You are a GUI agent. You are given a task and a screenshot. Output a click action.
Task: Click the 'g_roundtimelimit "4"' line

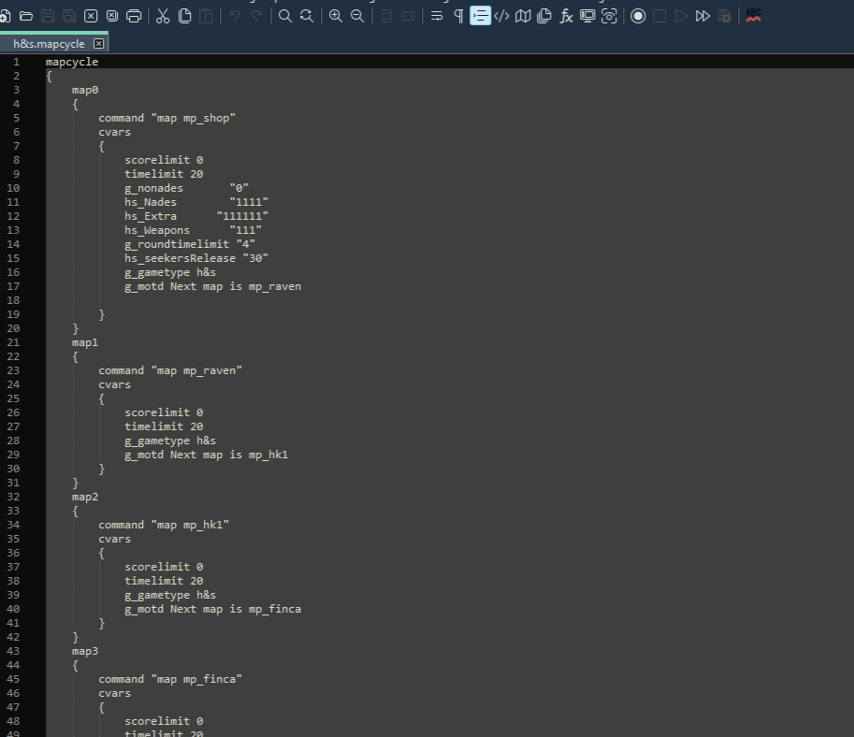(x=190, y=245)
